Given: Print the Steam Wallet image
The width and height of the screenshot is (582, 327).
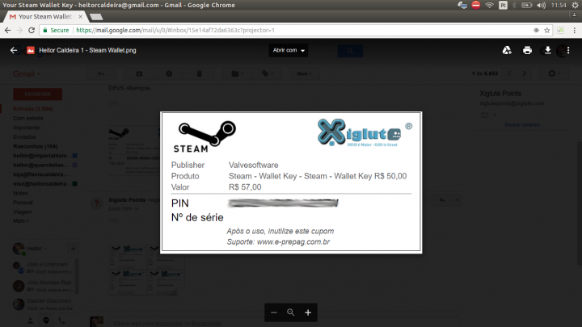Looking at the screenshot, I should [527, 50].
